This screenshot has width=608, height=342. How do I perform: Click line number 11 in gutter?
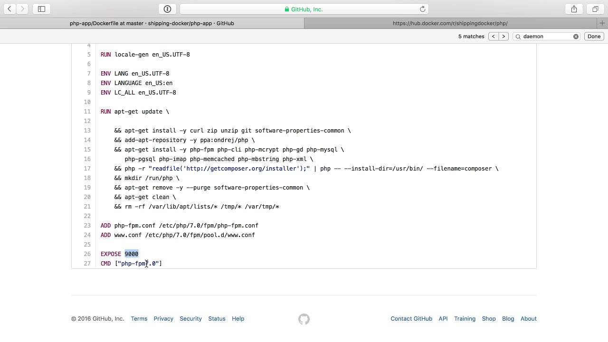(87, 112)
